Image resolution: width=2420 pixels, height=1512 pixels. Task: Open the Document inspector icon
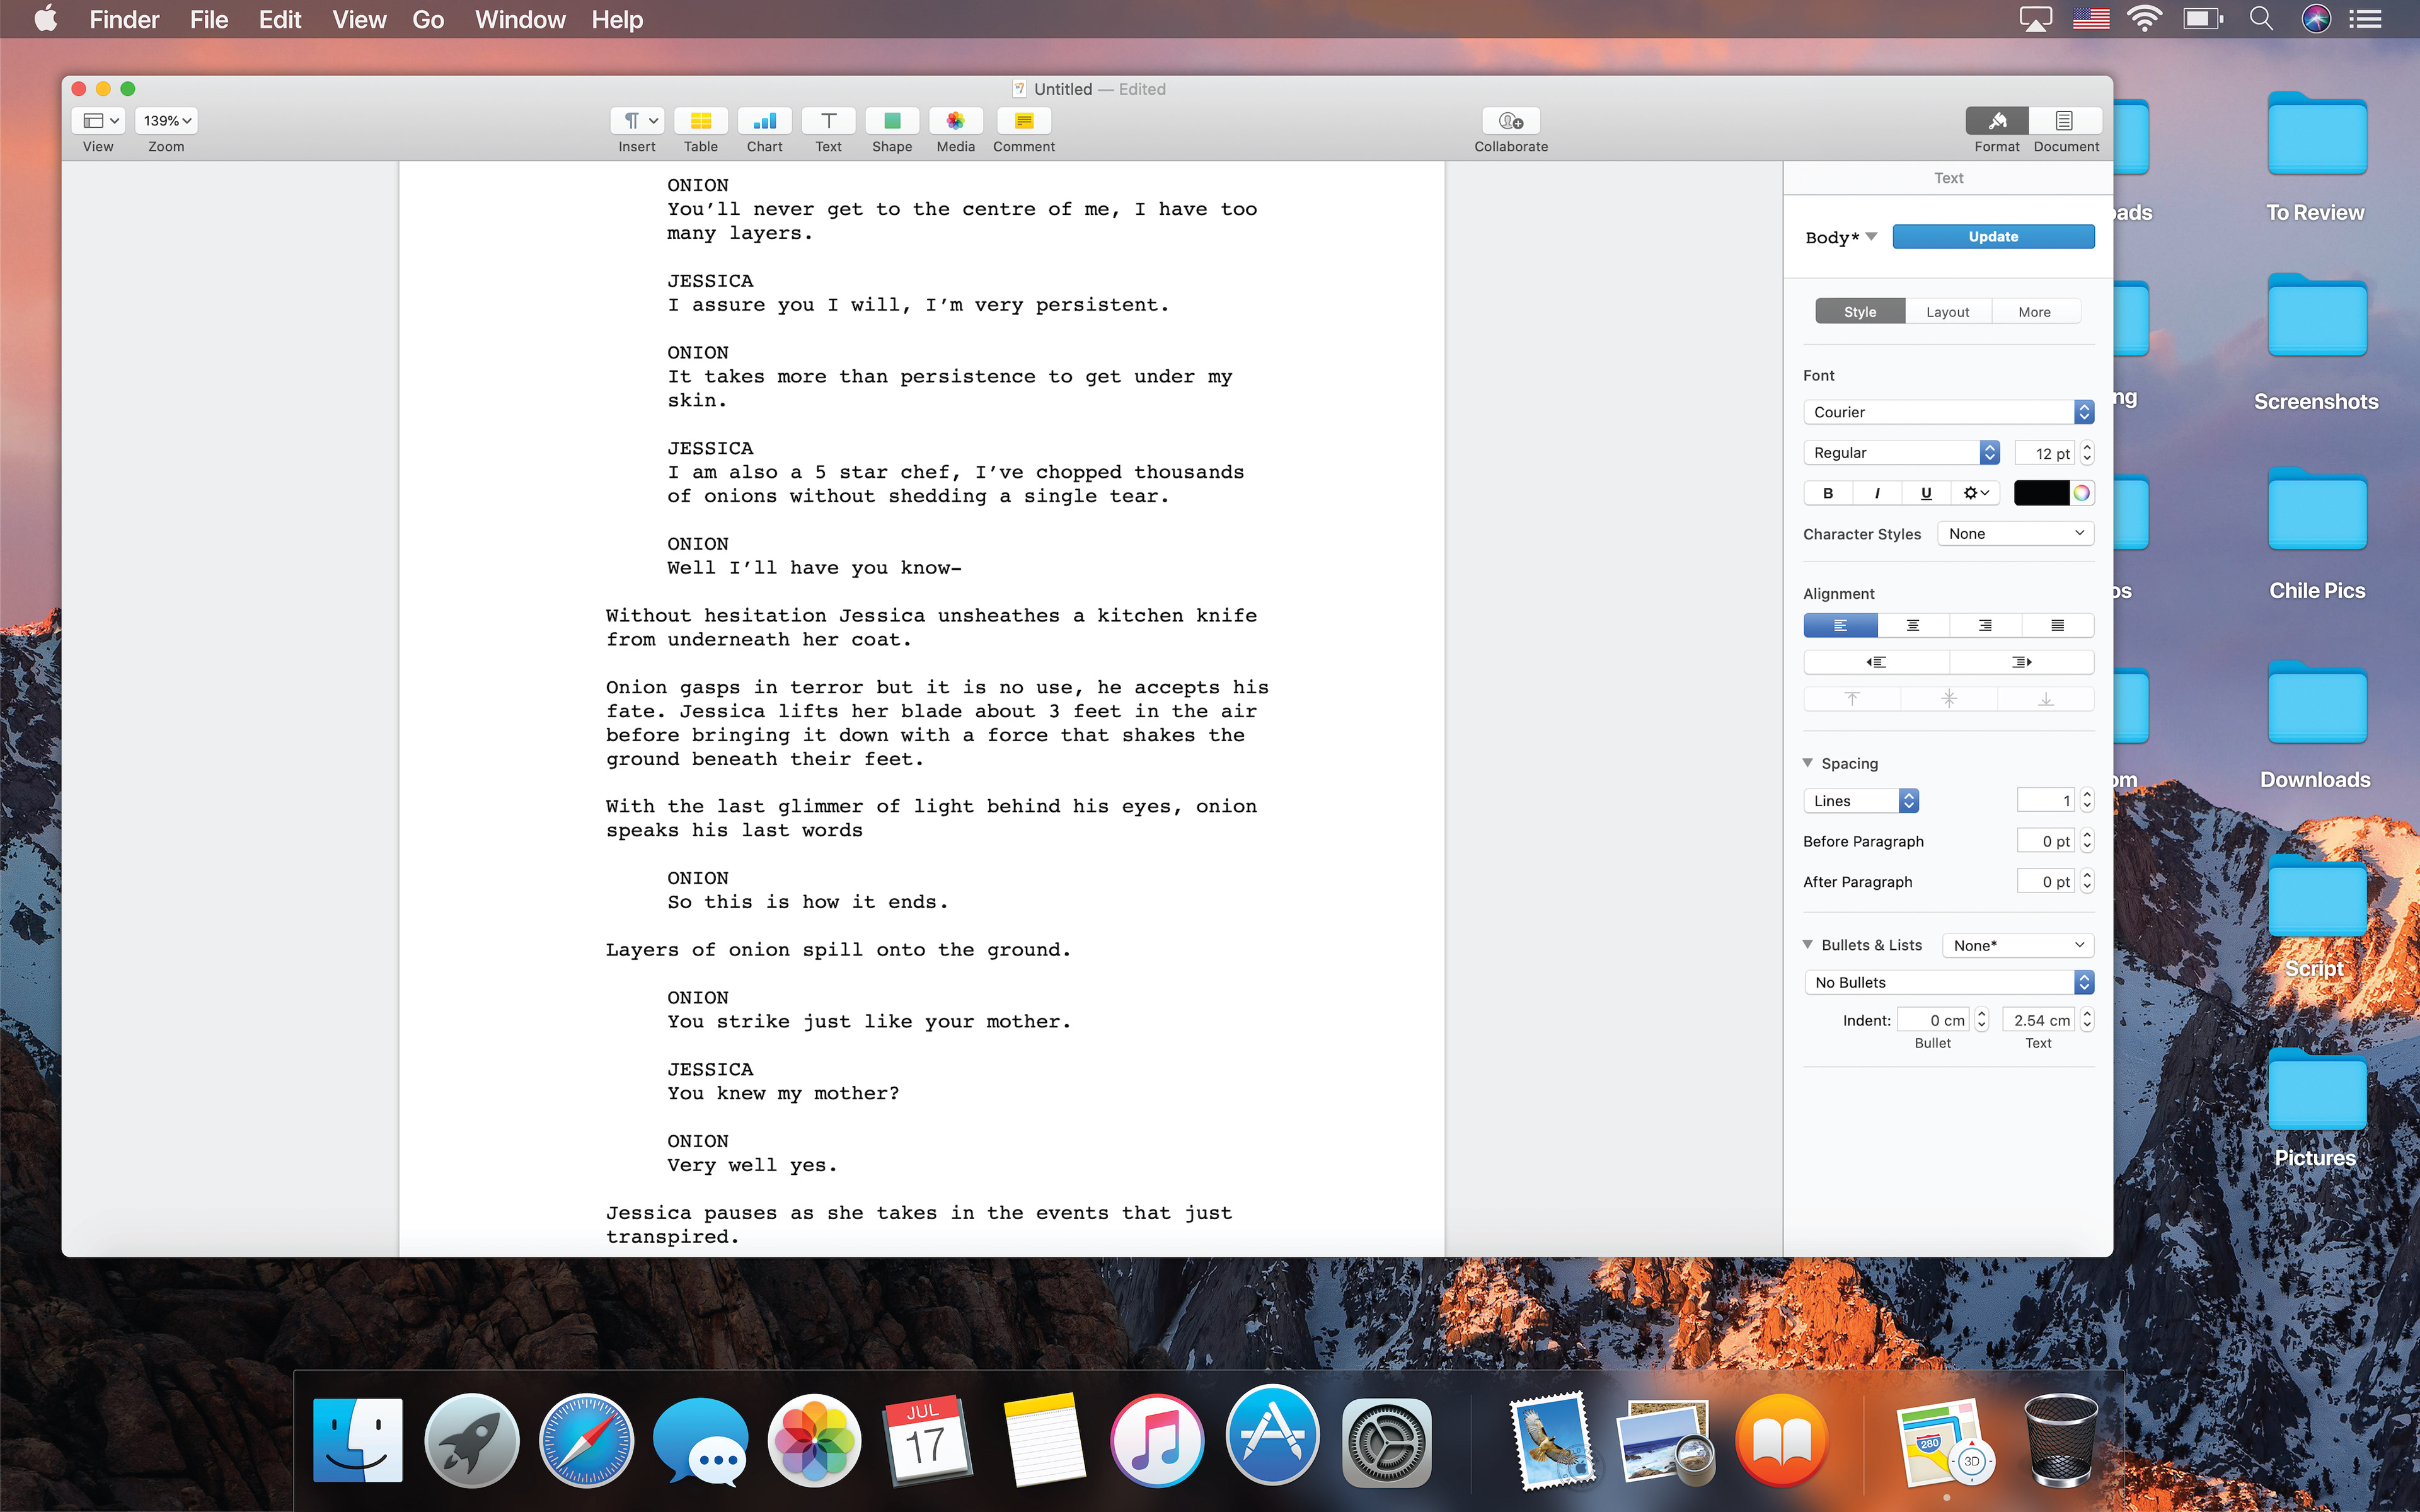tap(2064, 121)
